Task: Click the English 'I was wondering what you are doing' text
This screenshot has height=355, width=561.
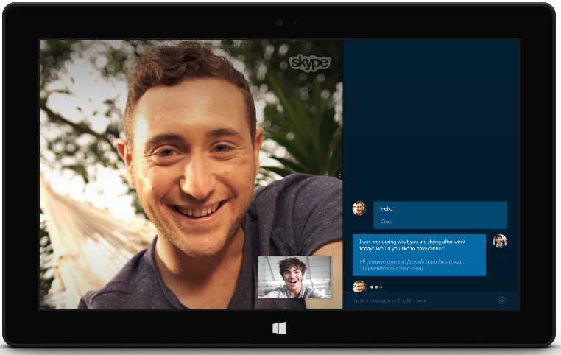Action: (x=412, y=245)
